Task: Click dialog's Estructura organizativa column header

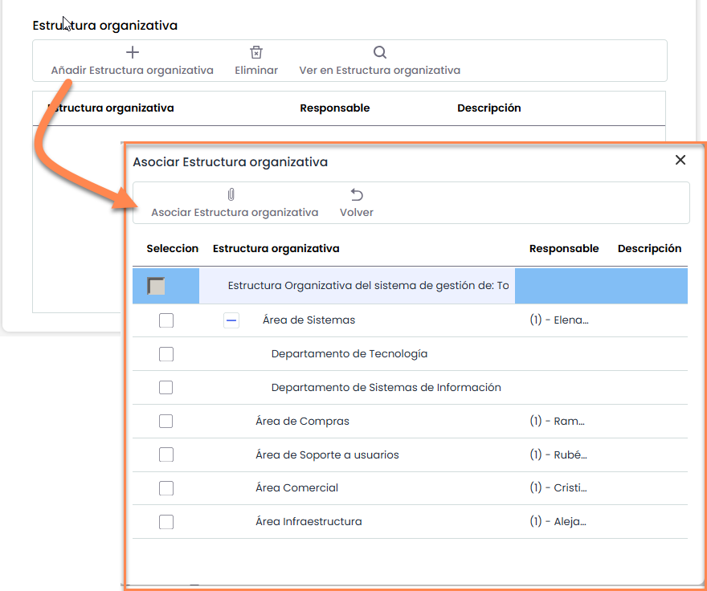Action: click(276, 248)
